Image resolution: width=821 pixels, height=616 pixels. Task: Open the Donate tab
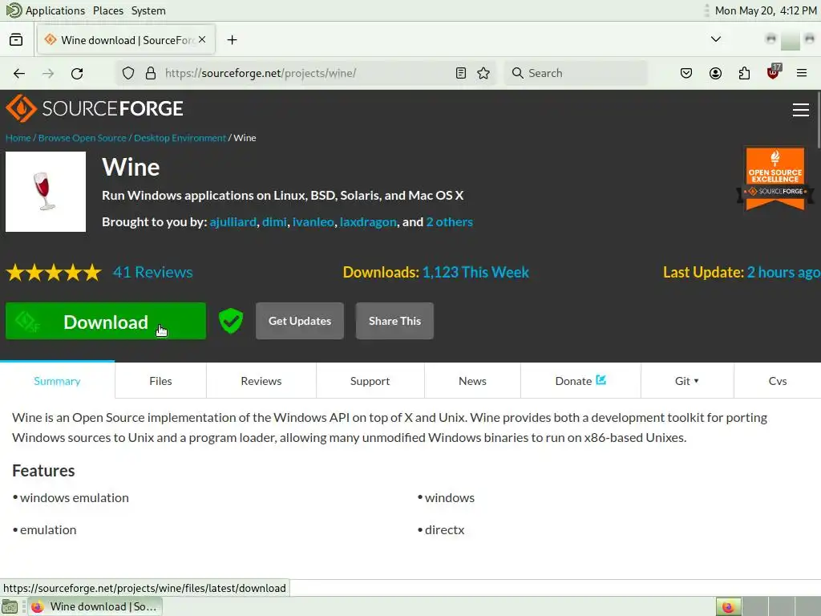(580, 381)
